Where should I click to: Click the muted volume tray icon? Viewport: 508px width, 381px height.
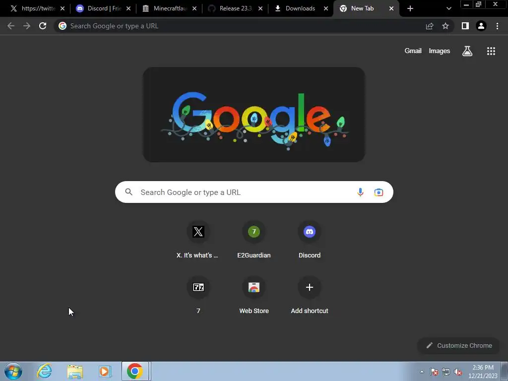click(x=458, y=372)
